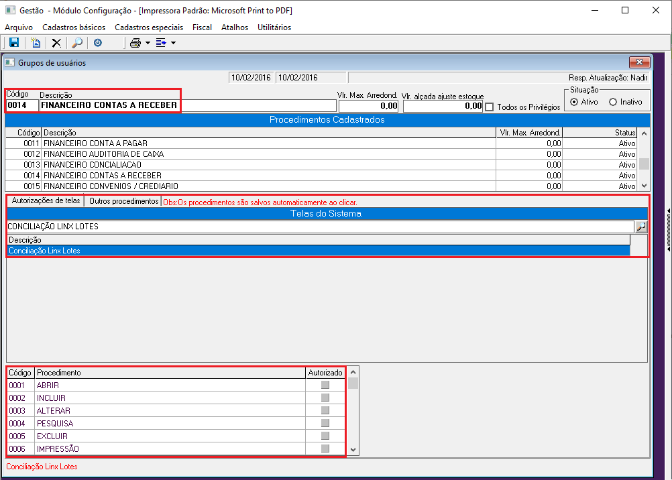Click the blue power toolbar icon
672x480 pixels.
coord(98,43)
